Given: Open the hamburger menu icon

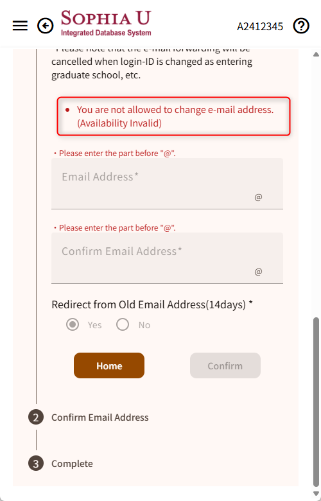Looking at the screenshot, I should [x=20, y=26].
